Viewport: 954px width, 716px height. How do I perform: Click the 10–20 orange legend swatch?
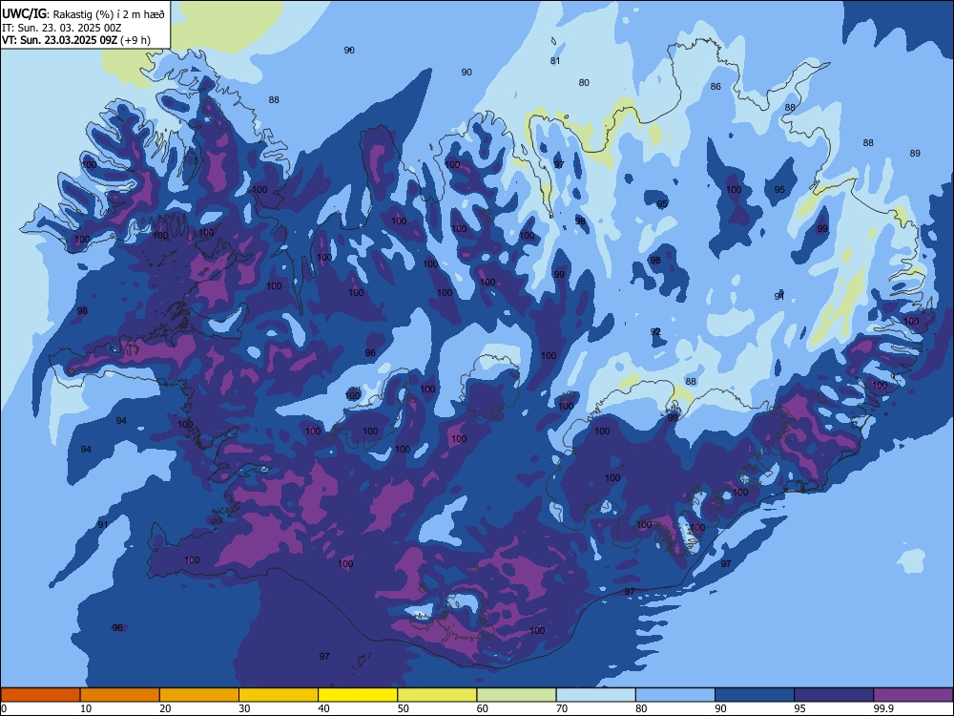click(x=120, y=695)
